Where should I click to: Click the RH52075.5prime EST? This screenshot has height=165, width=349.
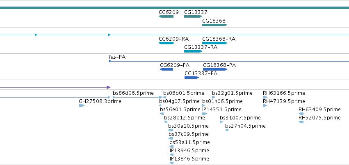coord(301,122)
